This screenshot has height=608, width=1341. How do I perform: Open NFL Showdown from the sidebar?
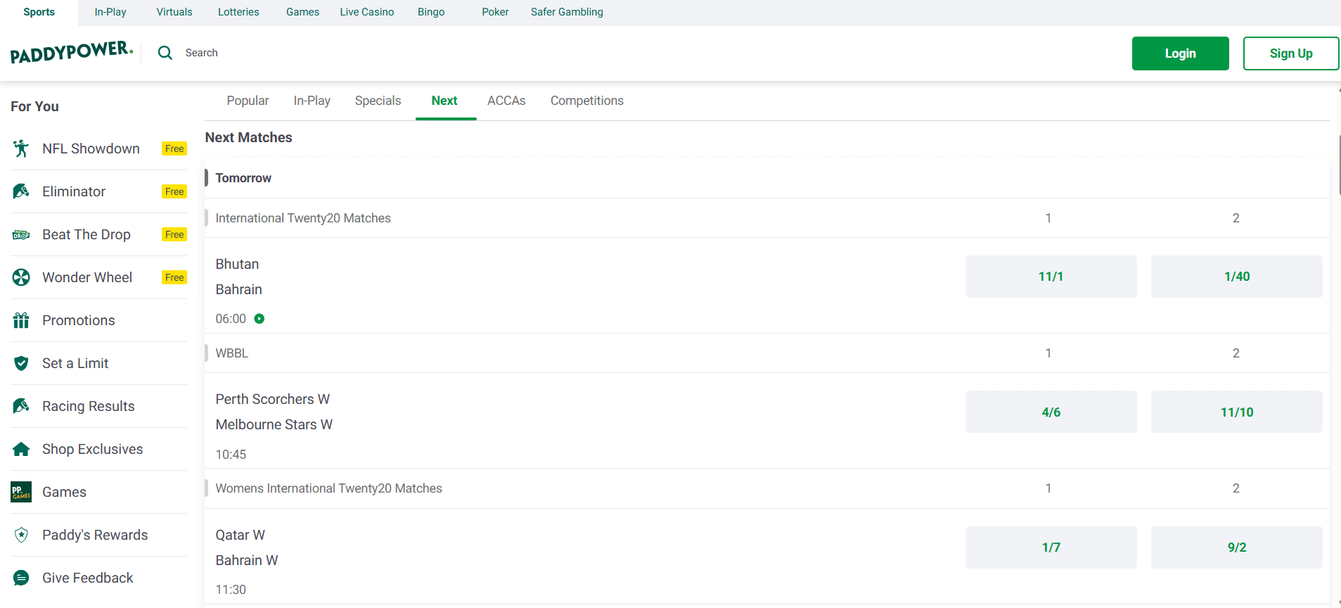tap(91, 148)
